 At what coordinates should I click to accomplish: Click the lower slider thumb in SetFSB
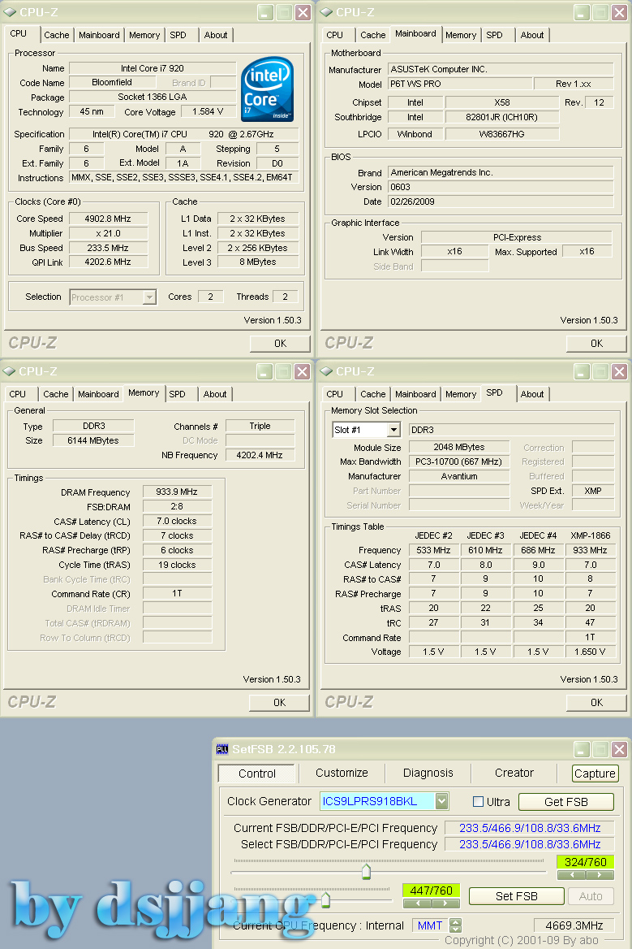(x=326, y=900)
